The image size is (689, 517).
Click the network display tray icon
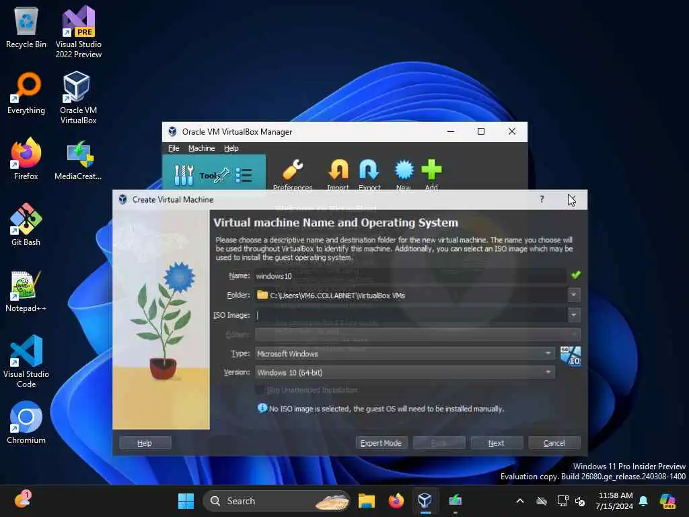click(x=563, y=501)
